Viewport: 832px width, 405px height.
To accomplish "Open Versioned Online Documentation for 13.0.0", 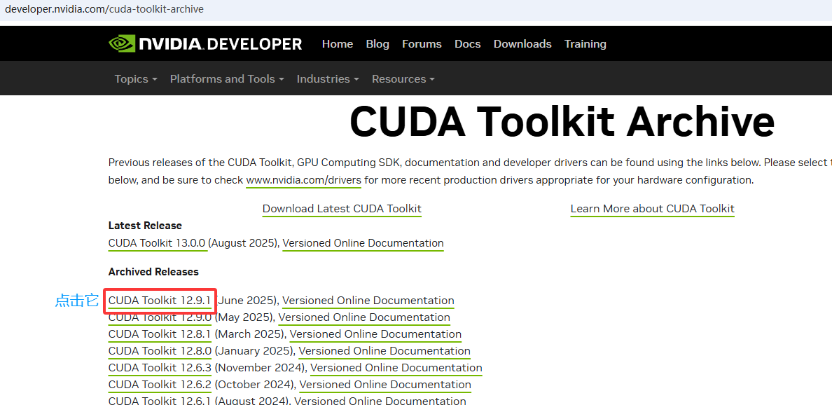I will (x=363, y=244).
